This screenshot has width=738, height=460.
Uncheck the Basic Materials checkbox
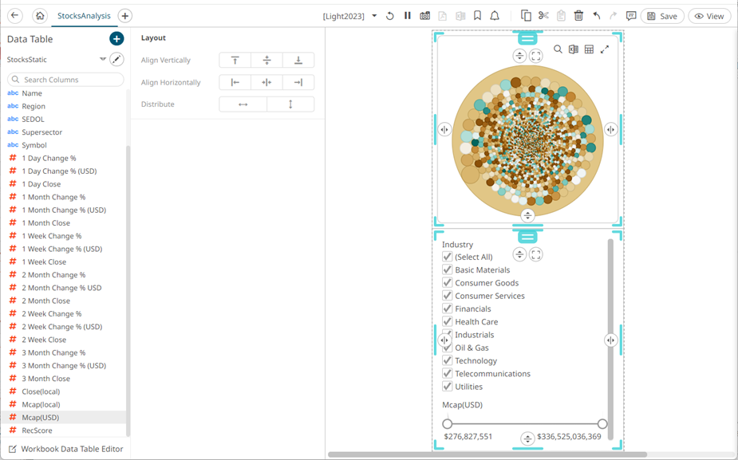pos(448,269)
